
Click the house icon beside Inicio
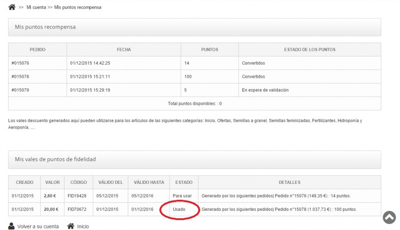coord(71,226)
